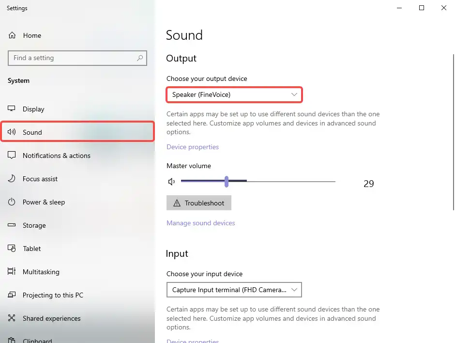This screenshot has height=343, width=455.
Task: Click the Home house icon
Action: 12,35
